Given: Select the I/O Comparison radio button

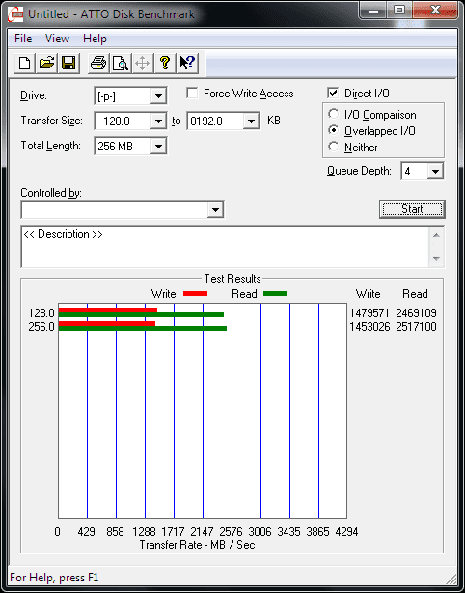Looking at the screenshot, I should pos(334,114).
